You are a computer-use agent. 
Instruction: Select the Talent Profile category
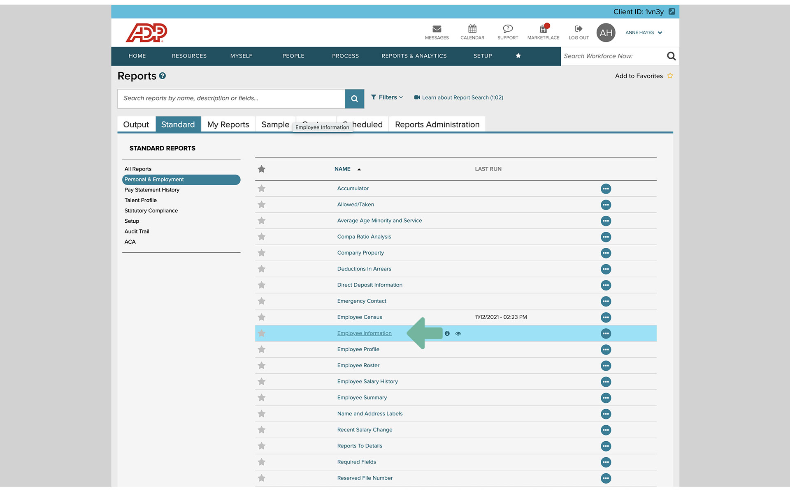[x=141, y=200]
